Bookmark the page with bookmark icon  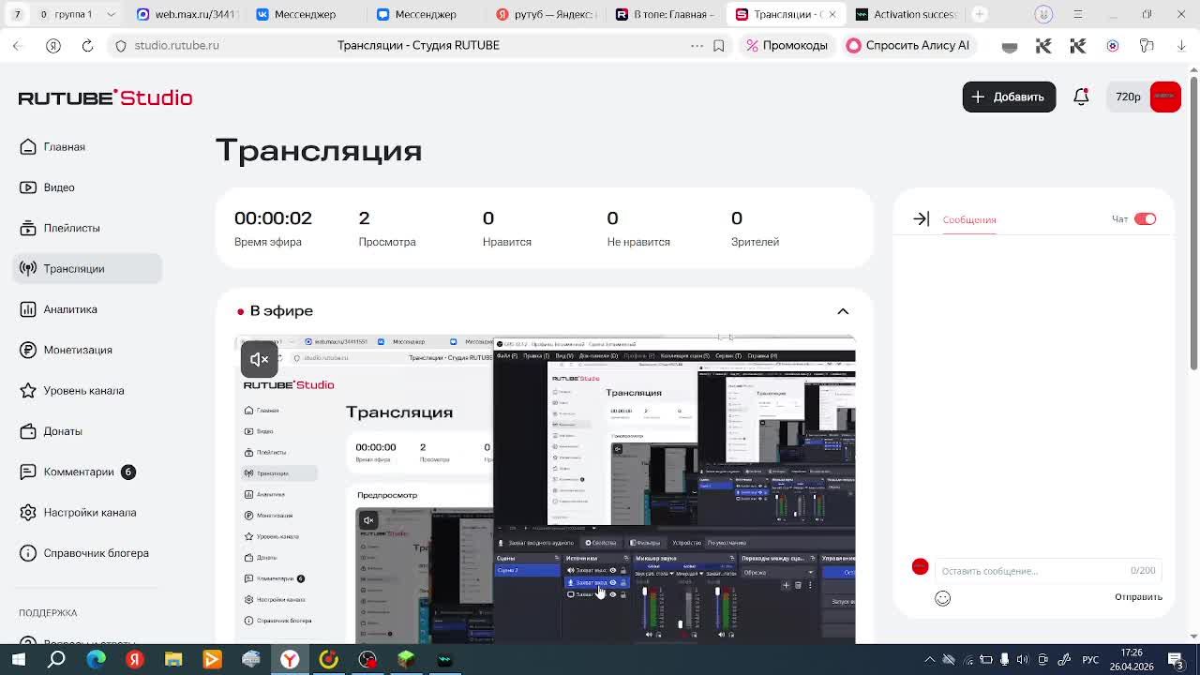pyautogui.click(x=719, y=45)
